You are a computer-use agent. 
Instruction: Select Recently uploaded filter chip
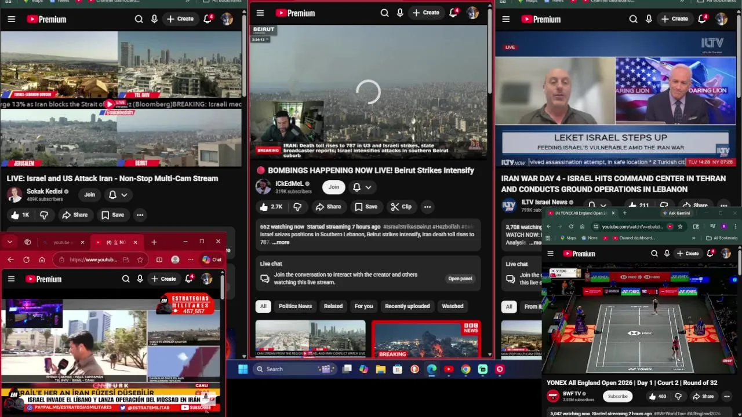point(408,306)
